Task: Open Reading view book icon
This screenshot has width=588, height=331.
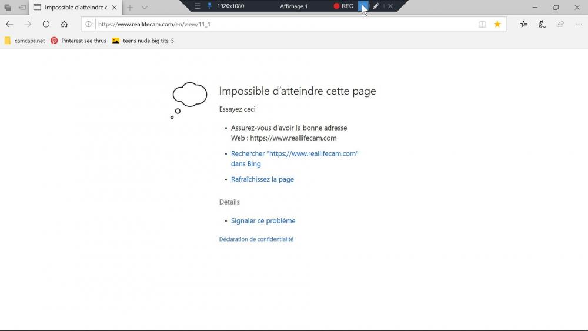Action: tap(482, 24)
